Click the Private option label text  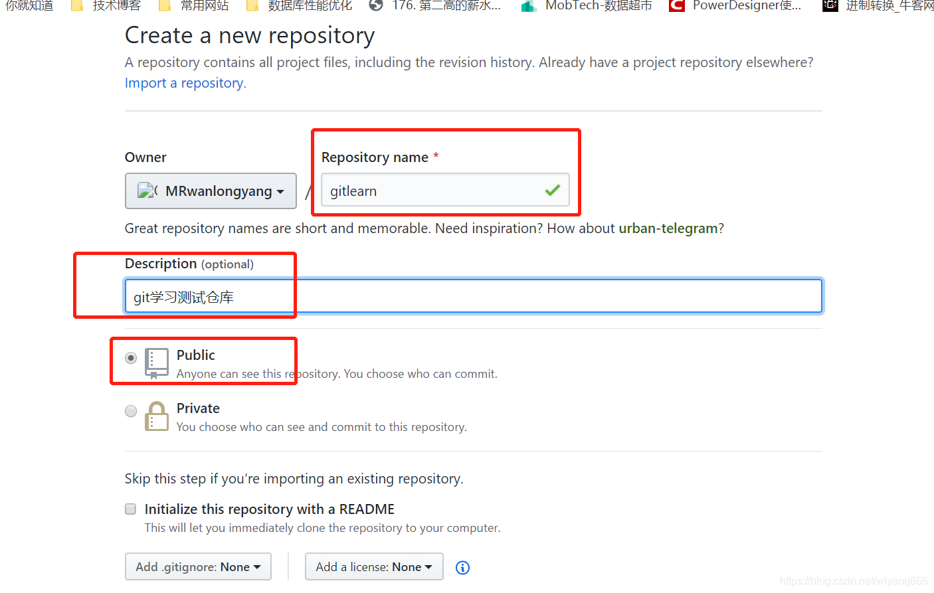pyautogui.click(x=198, y=408)
